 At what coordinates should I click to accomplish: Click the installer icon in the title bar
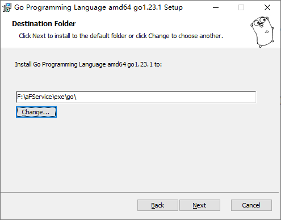[7, 7]
